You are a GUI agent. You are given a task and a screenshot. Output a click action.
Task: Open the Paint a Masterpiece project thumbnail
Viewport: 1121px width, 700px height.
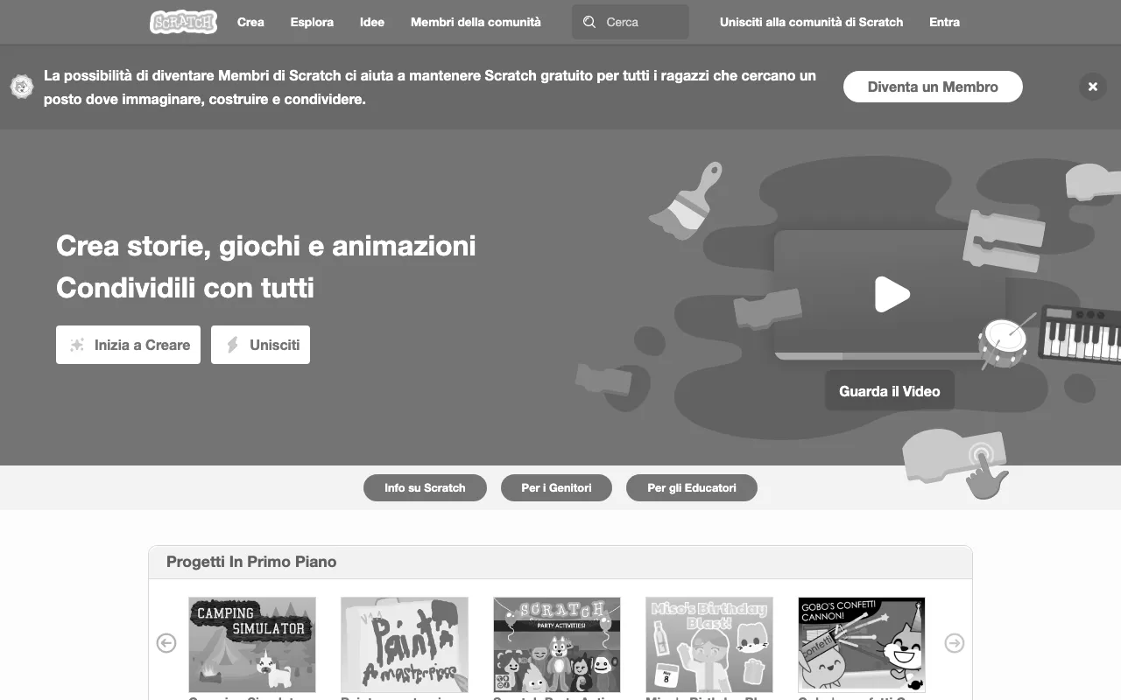pos(405,645)
